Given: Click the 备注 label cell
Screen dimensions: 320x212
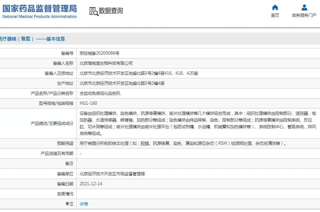Looking at the screenshot, I should [69, 164].
